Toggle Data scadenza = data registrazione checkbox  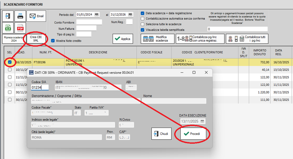tap(143, 13)
